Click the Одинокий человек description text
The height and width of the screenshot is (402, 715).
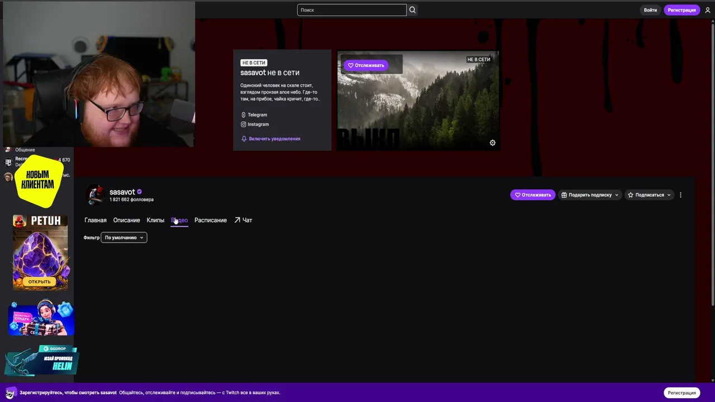pyautogui.click(x=280, y=92)
